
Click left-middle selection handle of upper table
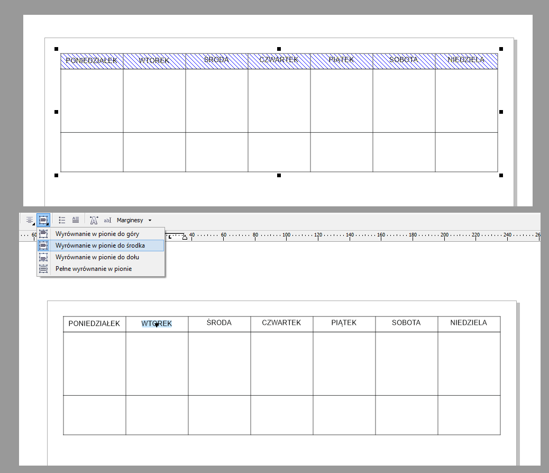point(56,112)
